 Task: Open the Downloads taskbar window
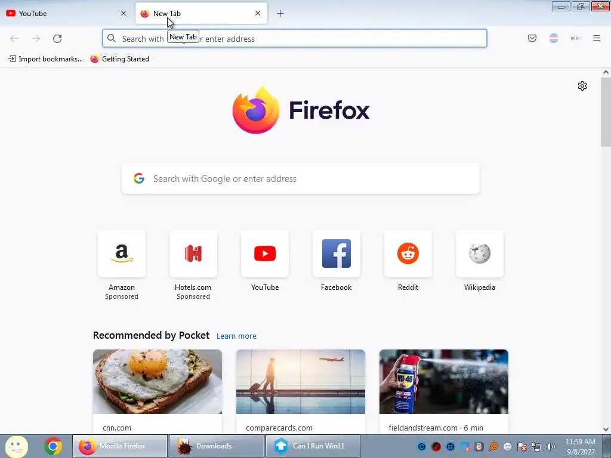(x=217, y=446)
